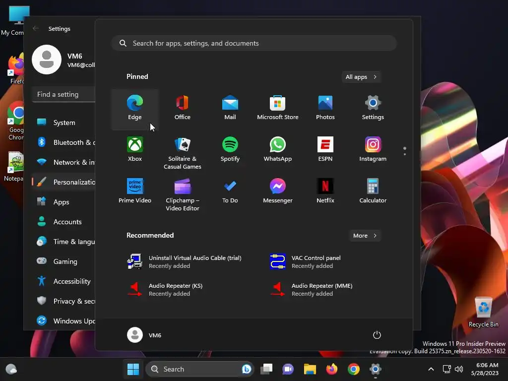The height and width of the screenshot is (381, 508).
Task: Open clock and date in taskbar
Action: tap(485, 369)
